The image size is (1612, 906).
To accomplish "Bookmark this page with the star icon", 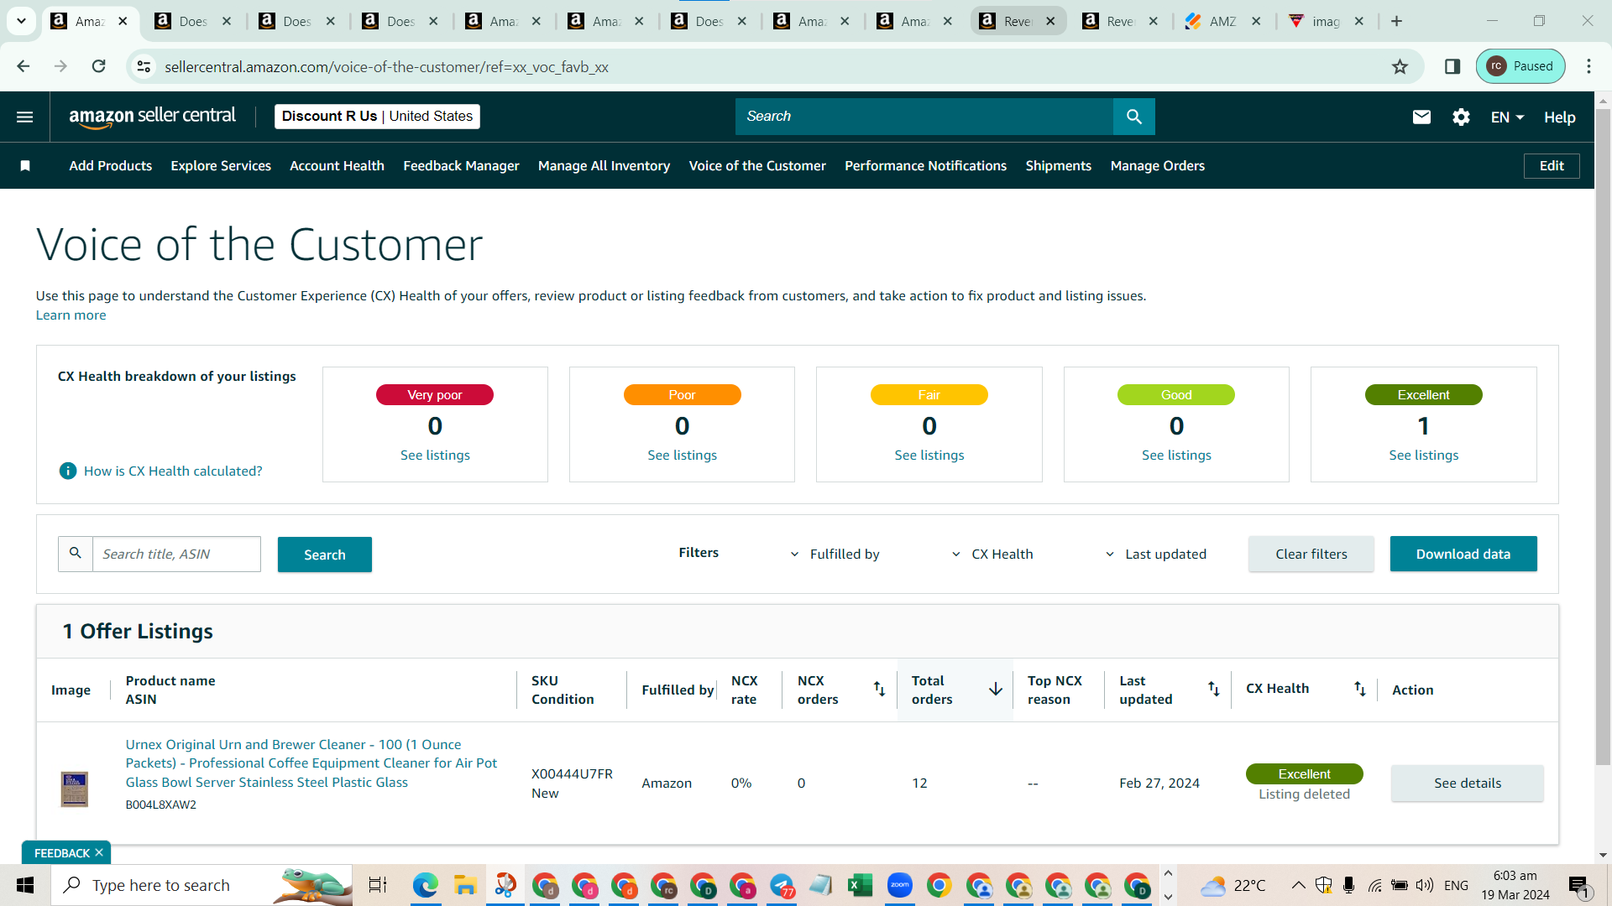I will click(x=1400, y=66).
